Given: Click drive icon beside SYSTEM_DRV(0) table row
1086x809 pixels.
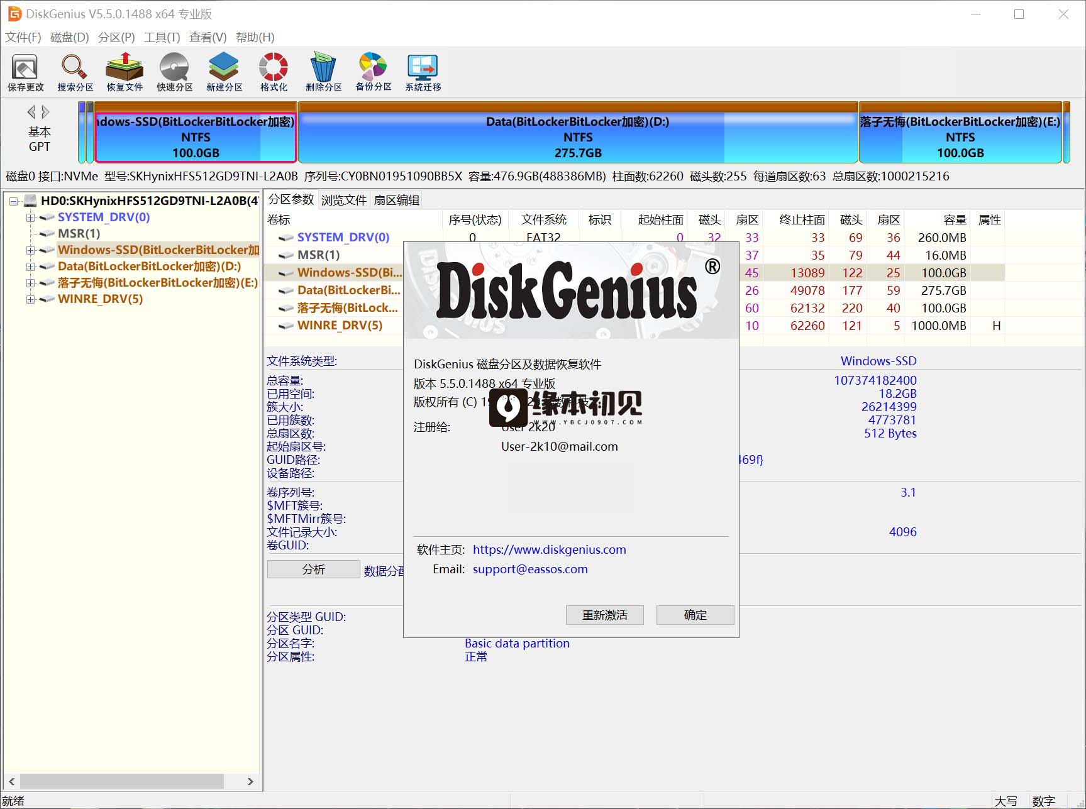Looking at the screenshot, I should click(286, 238).
